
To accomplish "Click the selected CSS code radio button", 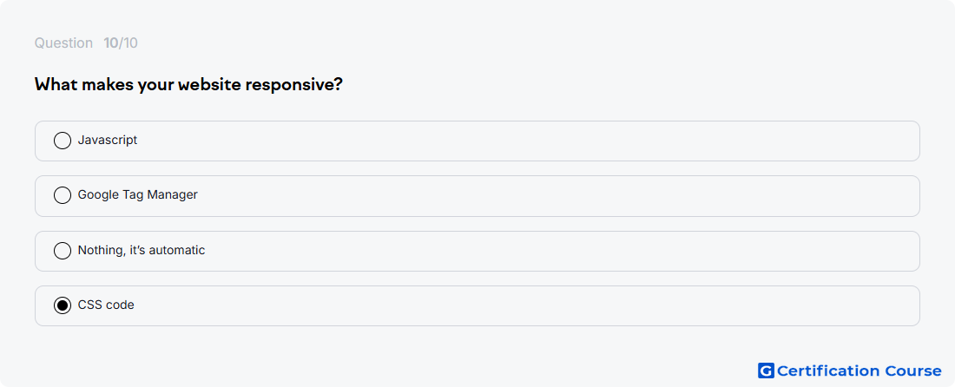I will coord(63,305).
